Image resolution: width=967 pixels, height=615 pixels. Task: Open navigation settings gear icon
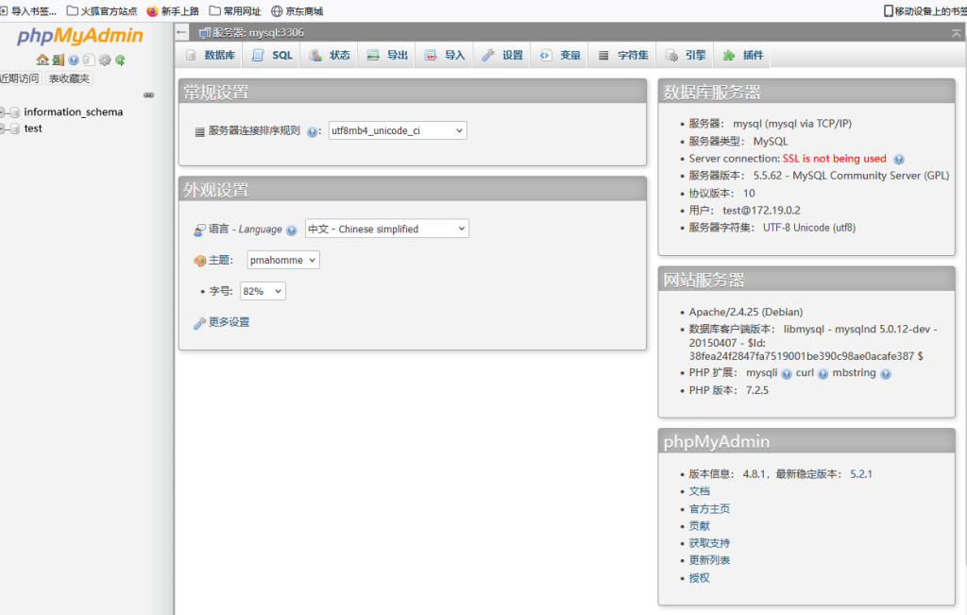tap(105, 60)
